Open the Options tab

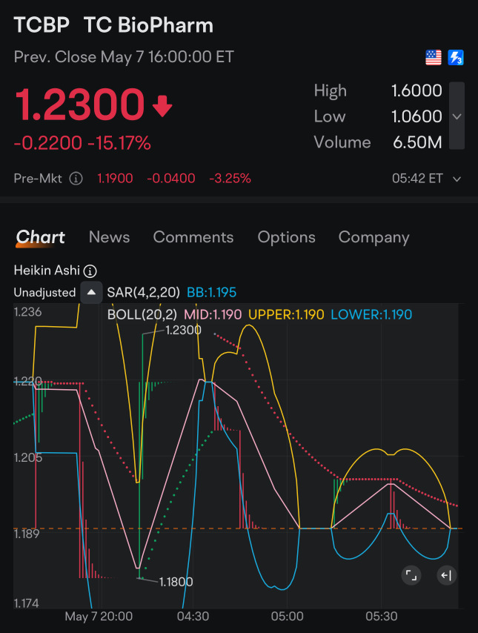pos(286,237)
